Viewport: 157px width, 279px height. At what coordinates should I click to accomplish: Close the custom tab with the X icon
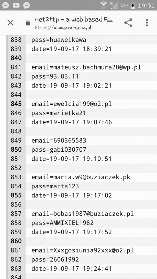[10, 23]
